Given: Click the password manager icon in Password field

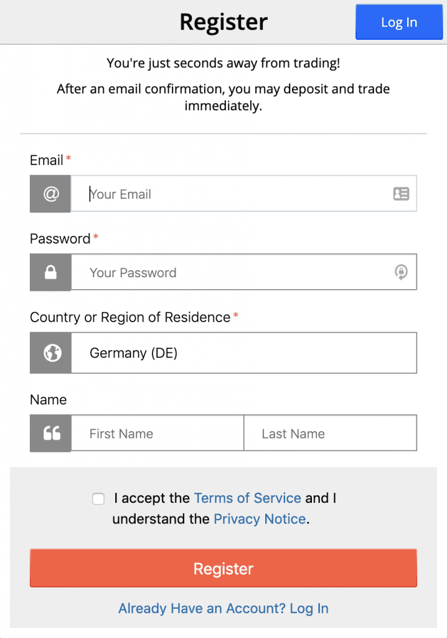Looking at the screenshot, I should [402, 272].
